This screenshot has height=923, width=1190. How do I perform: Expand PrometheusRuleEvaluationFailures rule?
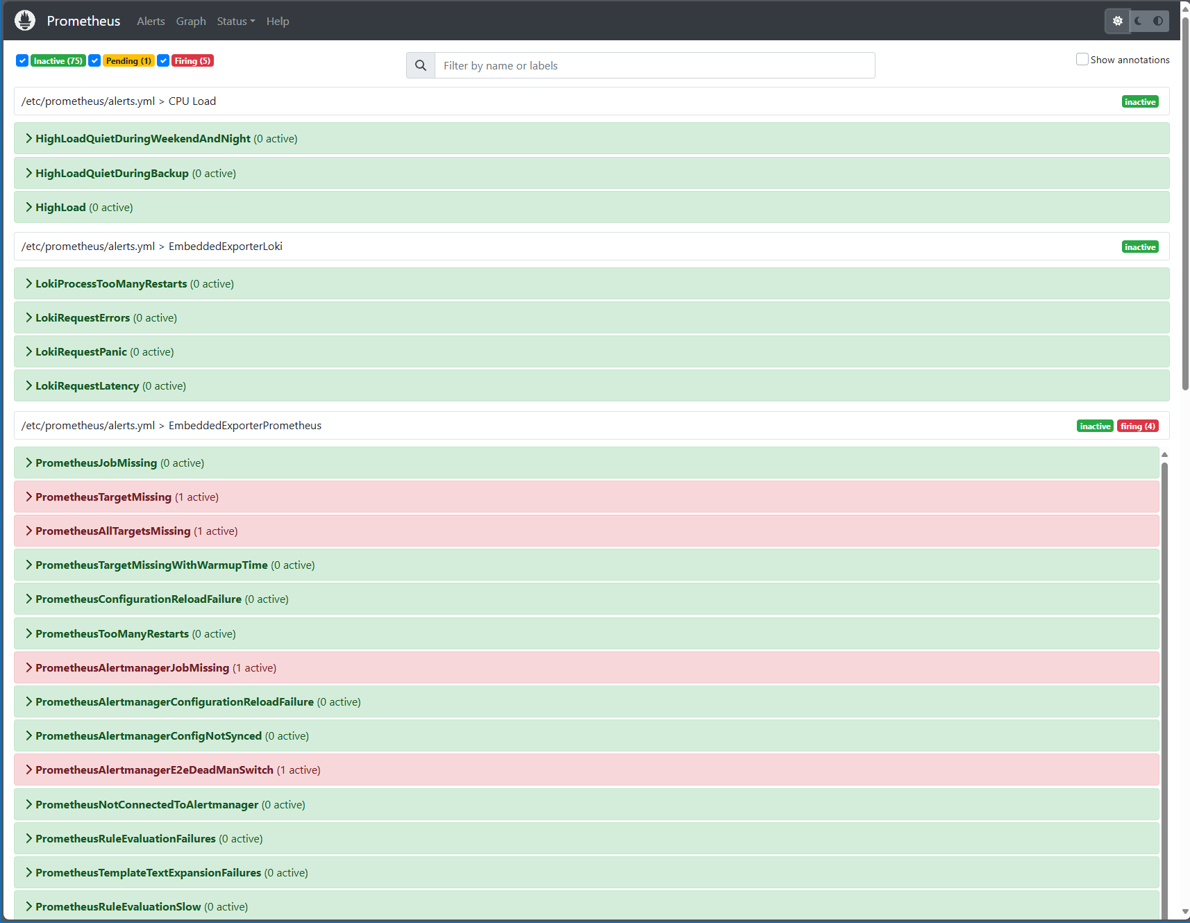tap(587, 838)
